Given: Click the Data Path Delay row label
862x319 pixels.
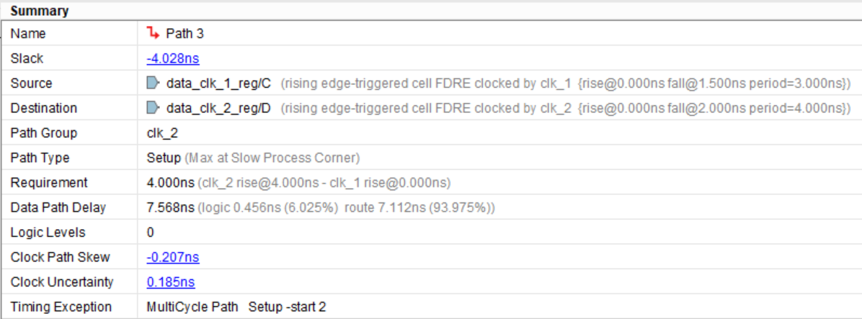Looking at the screenshot, I should click(x=58, y=207).
